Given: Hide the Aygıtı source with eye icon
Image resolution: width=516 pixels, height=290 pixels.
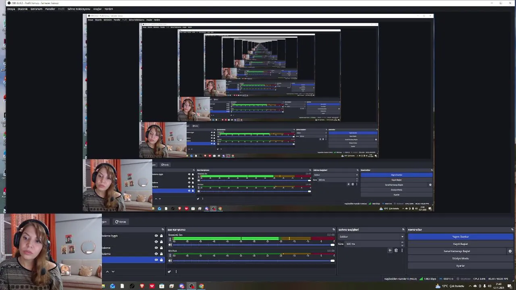Looking at the screenshot, I should click(x=156, y=236).
